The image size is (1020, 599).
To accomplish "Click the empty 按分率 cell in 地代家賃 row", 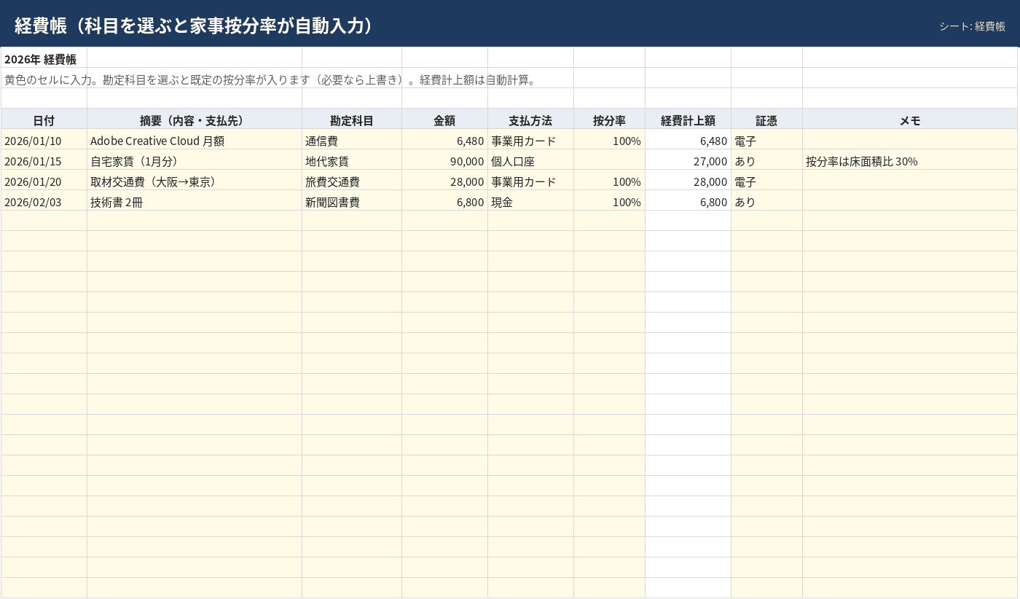I will 609,160.
